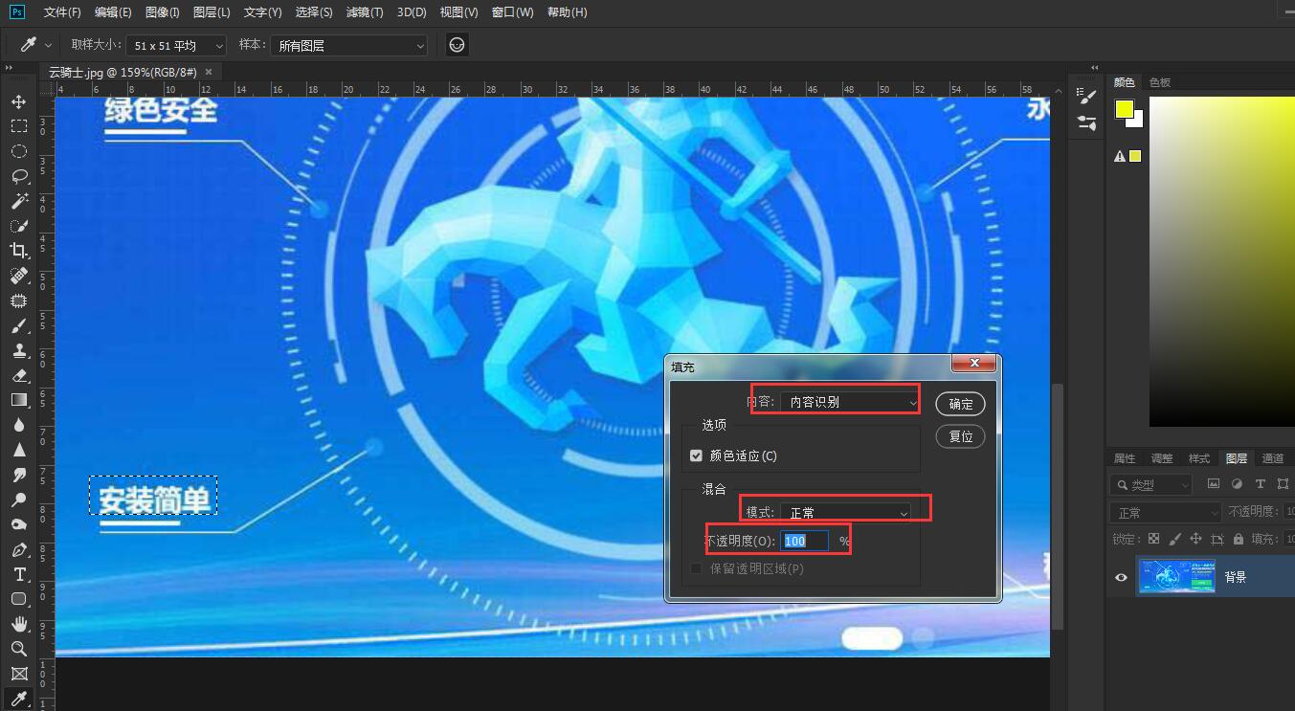Open the 内容 dropdown in Fill dialog
Viewport: 1295px width, 711px height.
tap(849, 403)
